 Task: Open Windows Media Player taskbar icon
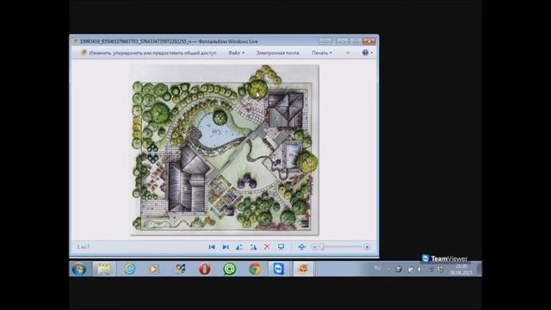153,270
